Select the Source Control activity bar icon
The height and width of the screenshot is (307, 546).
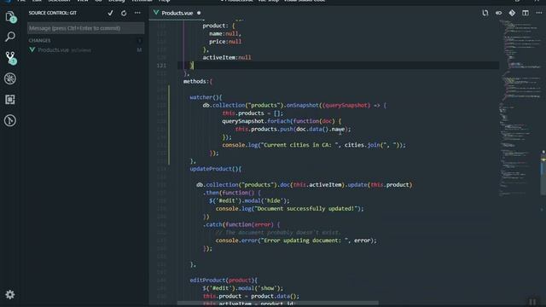(10, 58)
